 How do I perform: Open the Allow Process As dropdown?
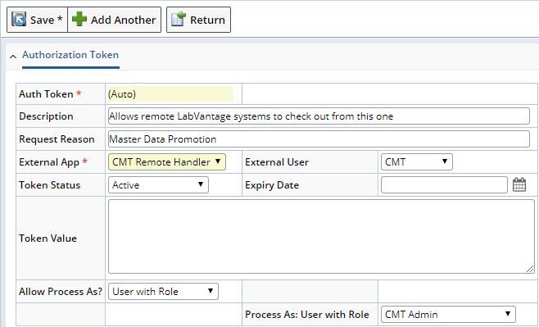(163, 292)
